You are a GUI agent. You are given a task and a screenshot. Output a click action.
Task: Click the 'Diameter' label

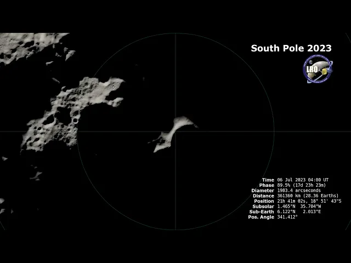point(263,191)
